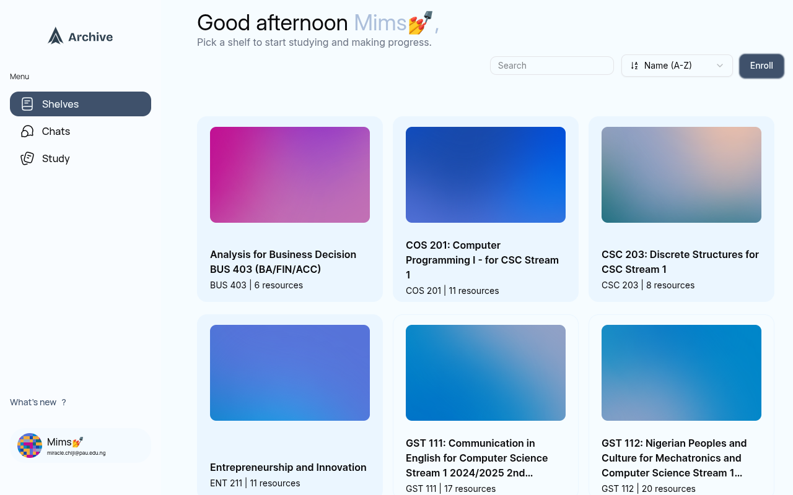Open CSC 203: Discrete Structures shelf title
The height and width of the screenshot is (495, 793).
pos(680,262)
